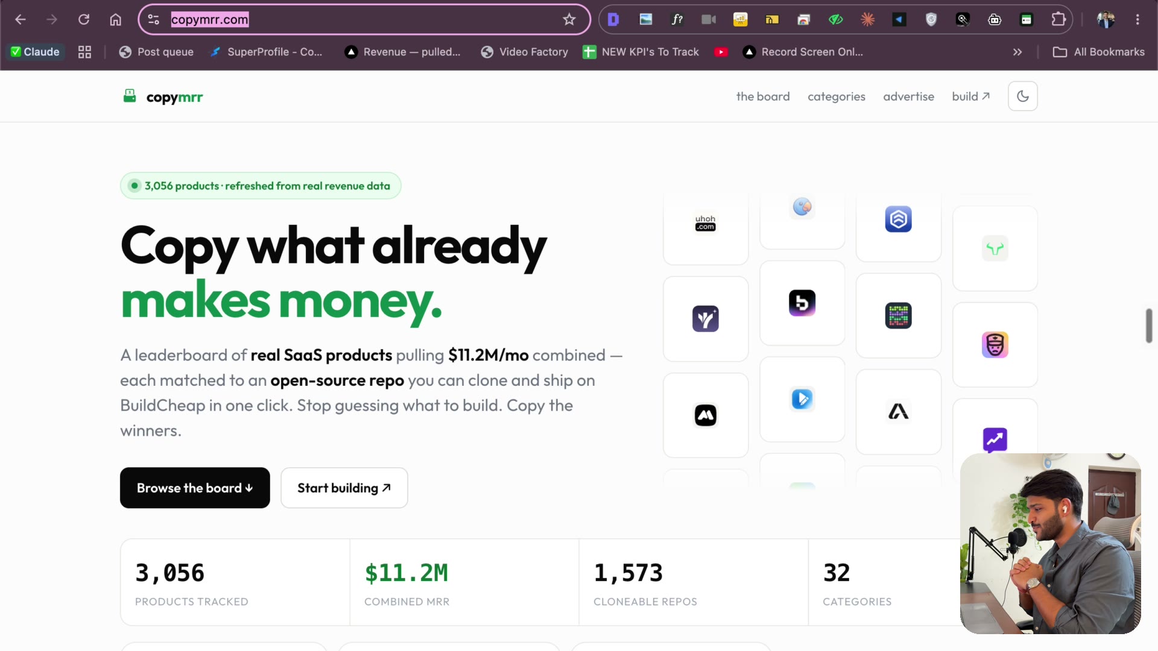
Task: Click the browser forward arrow
Action: pyautogui.click(x=52, y=19)
